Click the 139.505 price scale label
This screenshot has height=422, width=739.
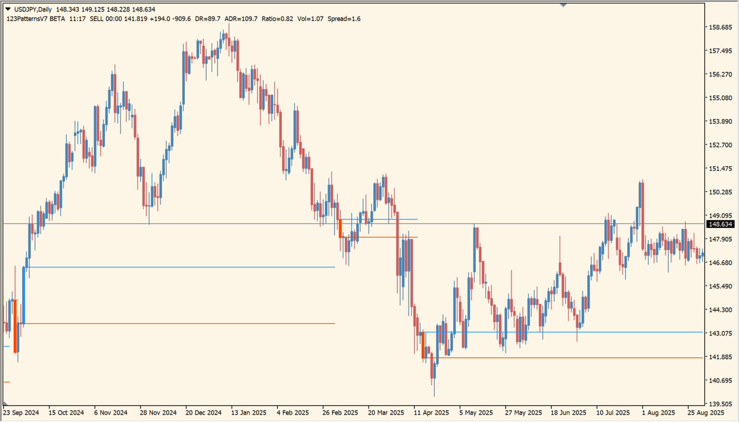pyautogui.click(x=720, y=404)
